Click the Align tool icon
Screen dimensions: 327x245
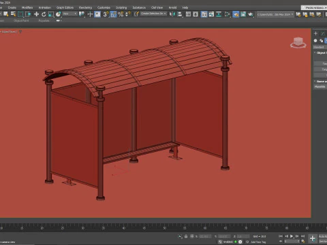(180, 14)
